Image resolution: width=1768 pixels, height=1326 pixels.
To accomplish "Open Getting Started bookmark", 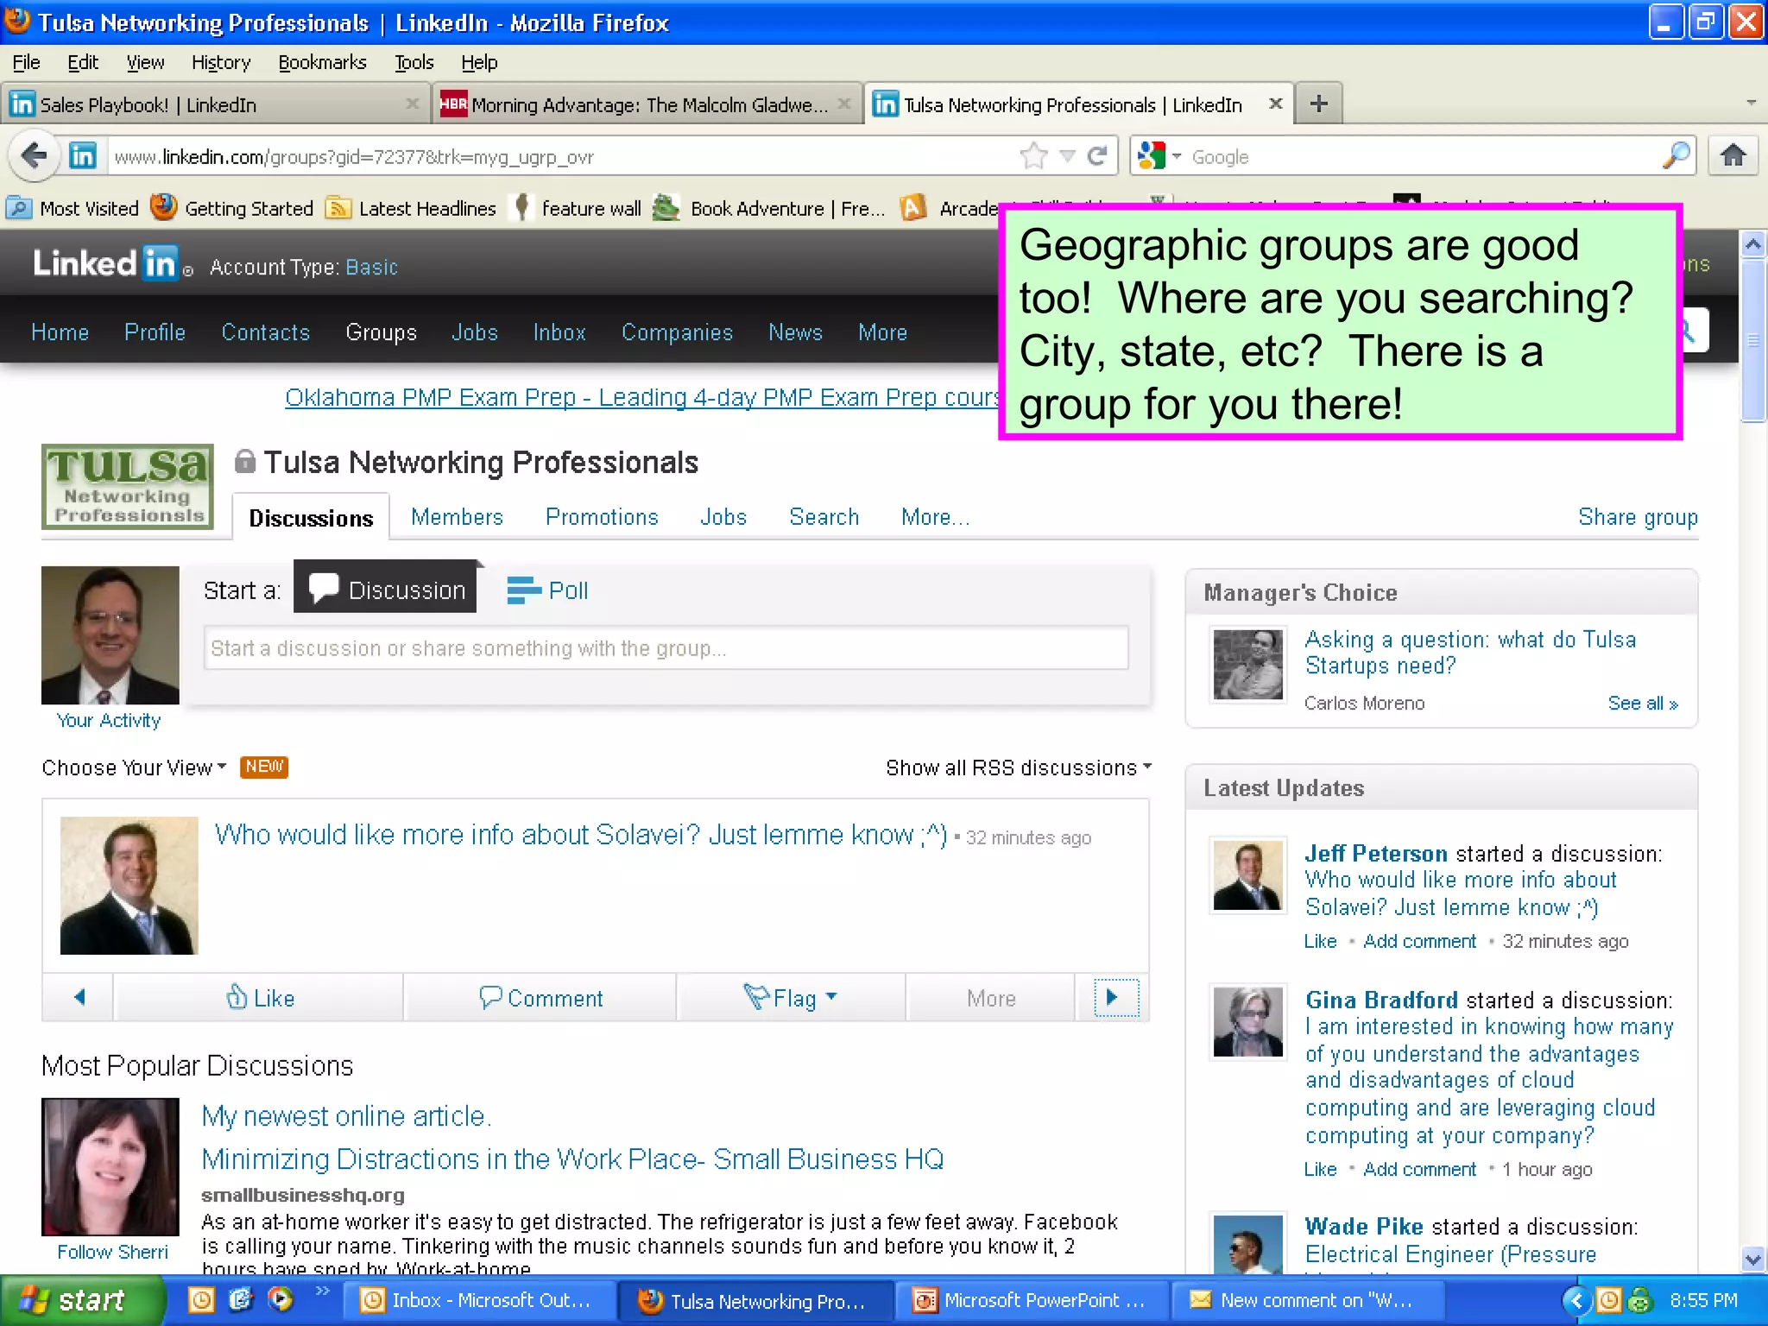I will [x=231, y=208].
